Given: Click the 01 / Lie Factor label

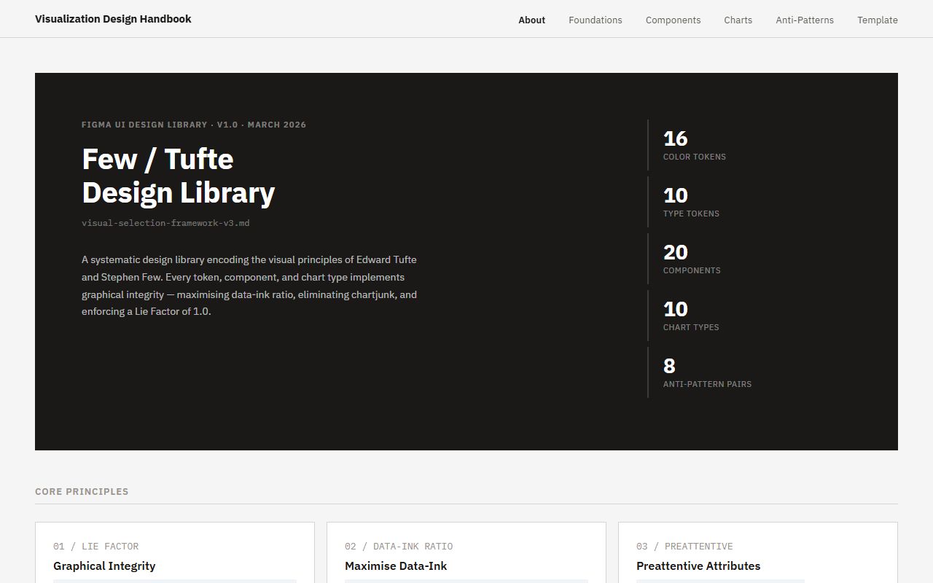Looking at the screenshot, I should 95,547.
